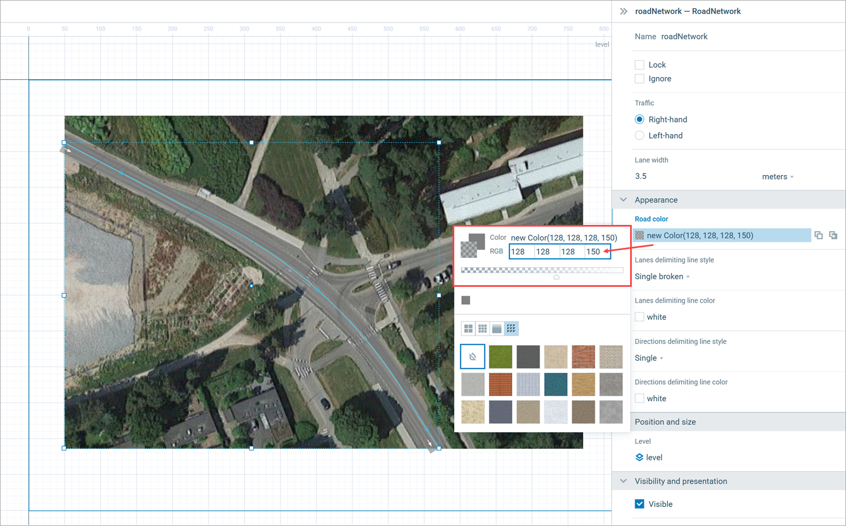Switch to the small grid palette icon
The height and width of the screenshot is (526, 846).
point(483,328)
